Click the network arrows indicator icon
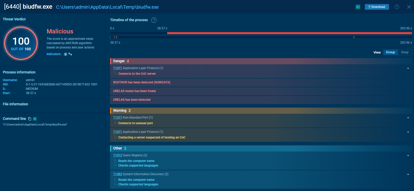This screenshot has height=191, width=414. pos(70,54)
